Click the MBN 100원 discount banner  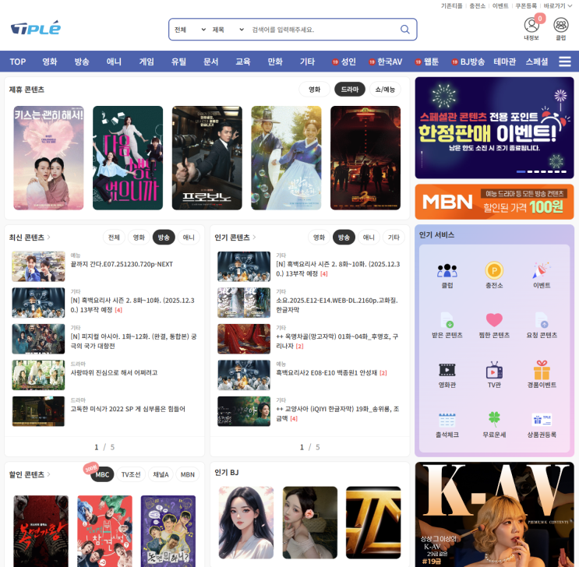tap(494, 202)
